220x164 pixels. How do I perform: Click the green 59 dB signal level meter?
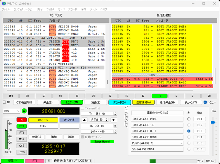point(6,139)
